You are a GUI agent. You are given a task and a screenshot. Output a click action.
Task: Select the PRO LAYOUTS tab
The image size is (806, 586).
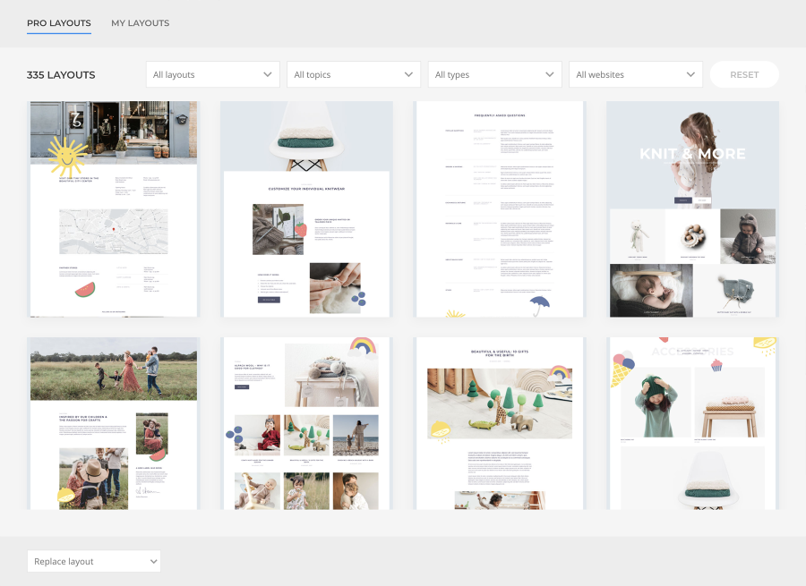[58, 23]
